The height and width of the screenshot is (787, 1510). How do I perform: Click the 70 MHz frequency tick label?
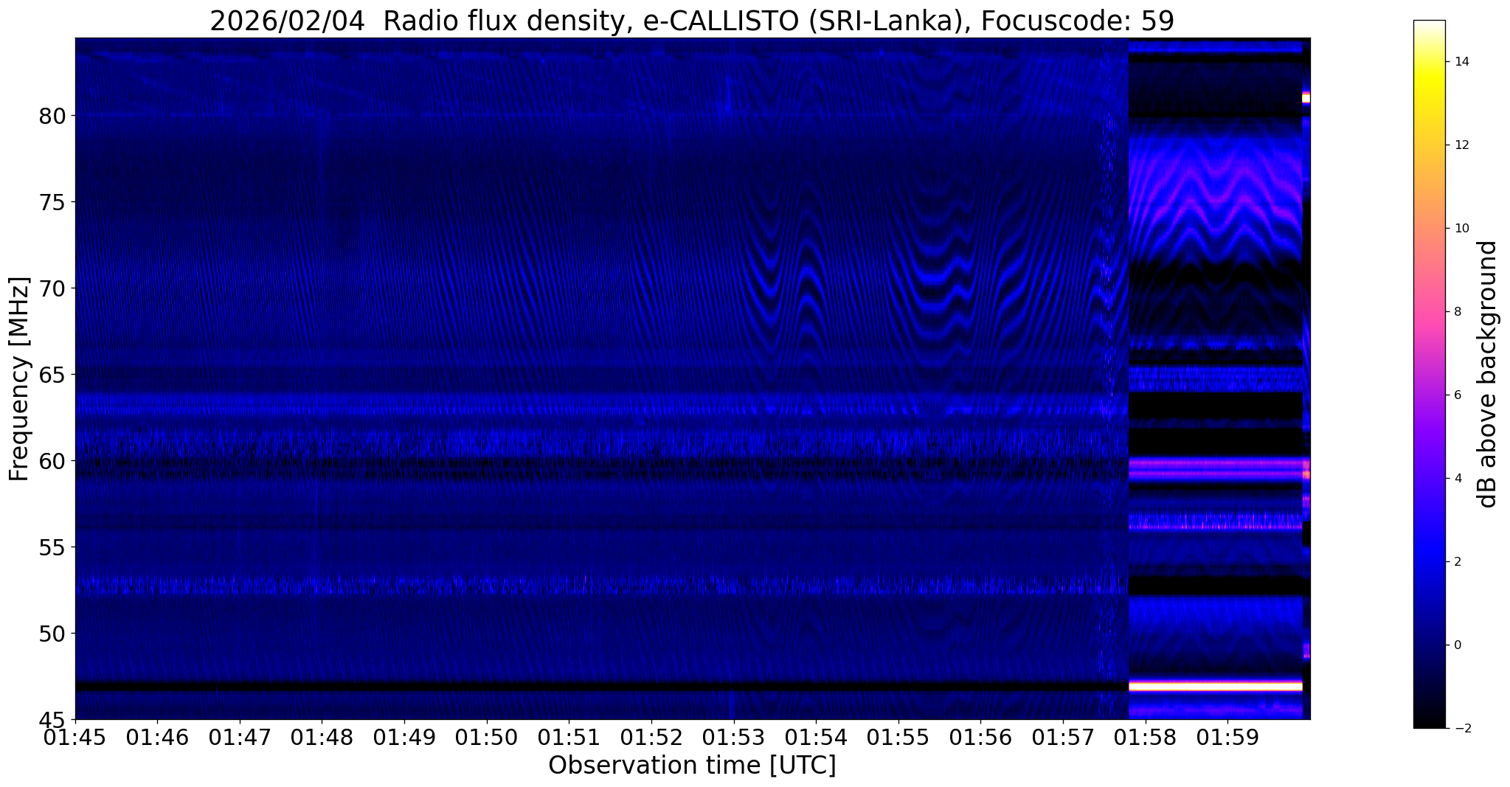coord(52,288)
